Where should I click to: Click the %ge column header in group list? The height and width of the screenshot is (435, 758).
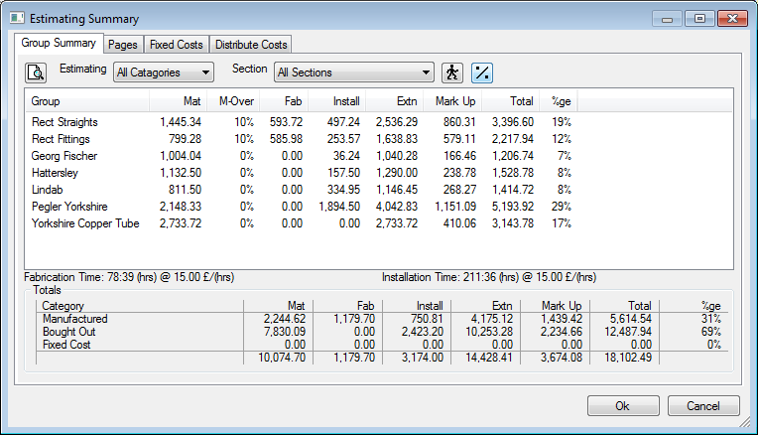coord(559,101)
